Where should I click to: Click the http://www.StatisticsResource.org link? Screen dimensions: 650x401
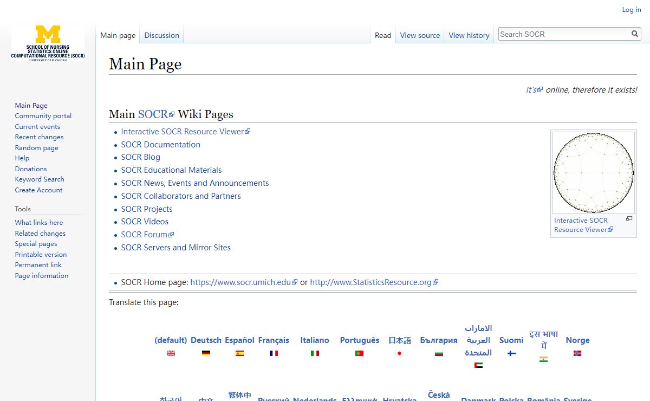(x=374, y=282)
